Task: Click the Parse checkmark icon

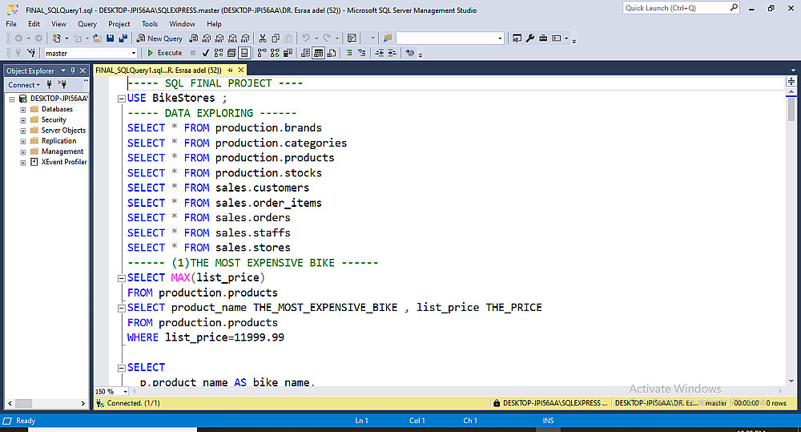Action: (205, 53)
